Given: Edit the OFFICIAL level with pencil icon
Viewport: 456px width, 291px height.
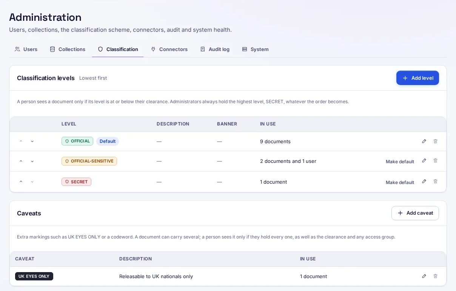Looking at the screenshot, I should [x=424, y=141].
